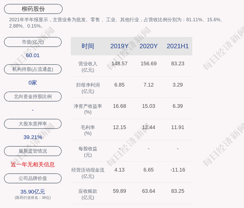The height and width of the screenshot is (208, 244).
Task: Click net profit value 6.85
Action: pyautogui.click(x=119, y=85)
